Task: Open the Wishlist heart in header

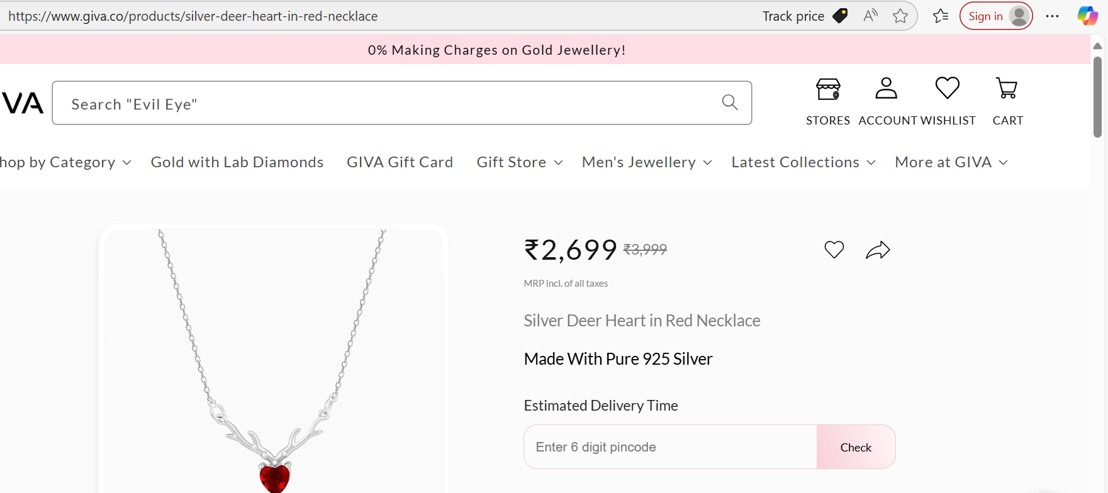Action: [x=947, y=88]
